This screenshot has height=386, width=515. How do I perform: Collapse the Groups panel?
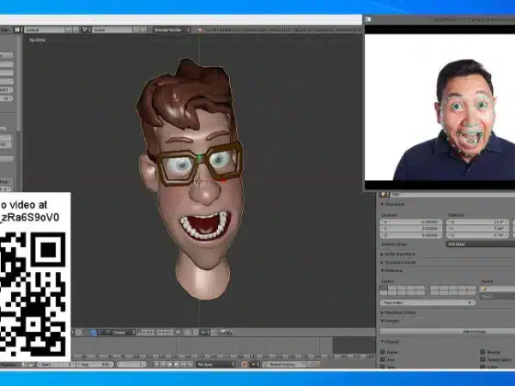(x=390, y=321)
